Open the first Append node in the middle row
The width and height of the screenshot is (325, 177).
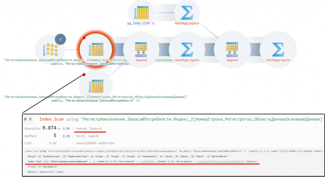(x=141, y=49)
